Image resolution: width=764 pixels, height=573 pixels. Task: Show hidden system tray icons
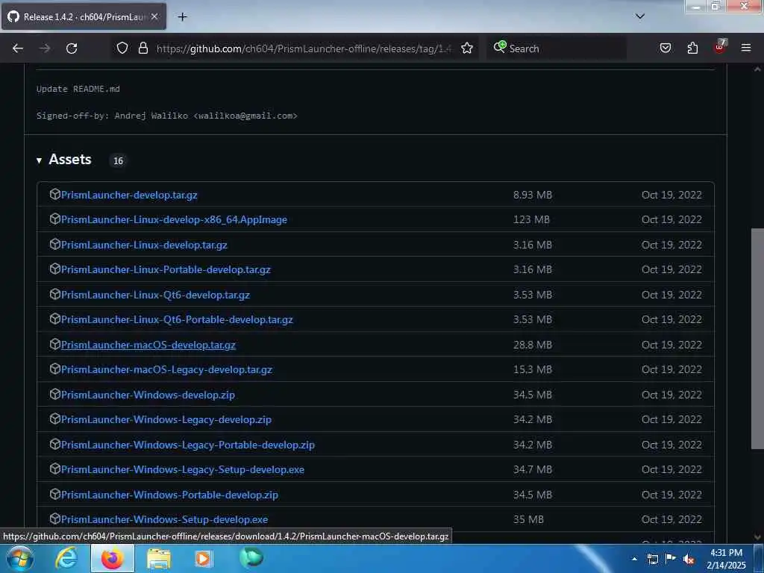pos(634,559)
